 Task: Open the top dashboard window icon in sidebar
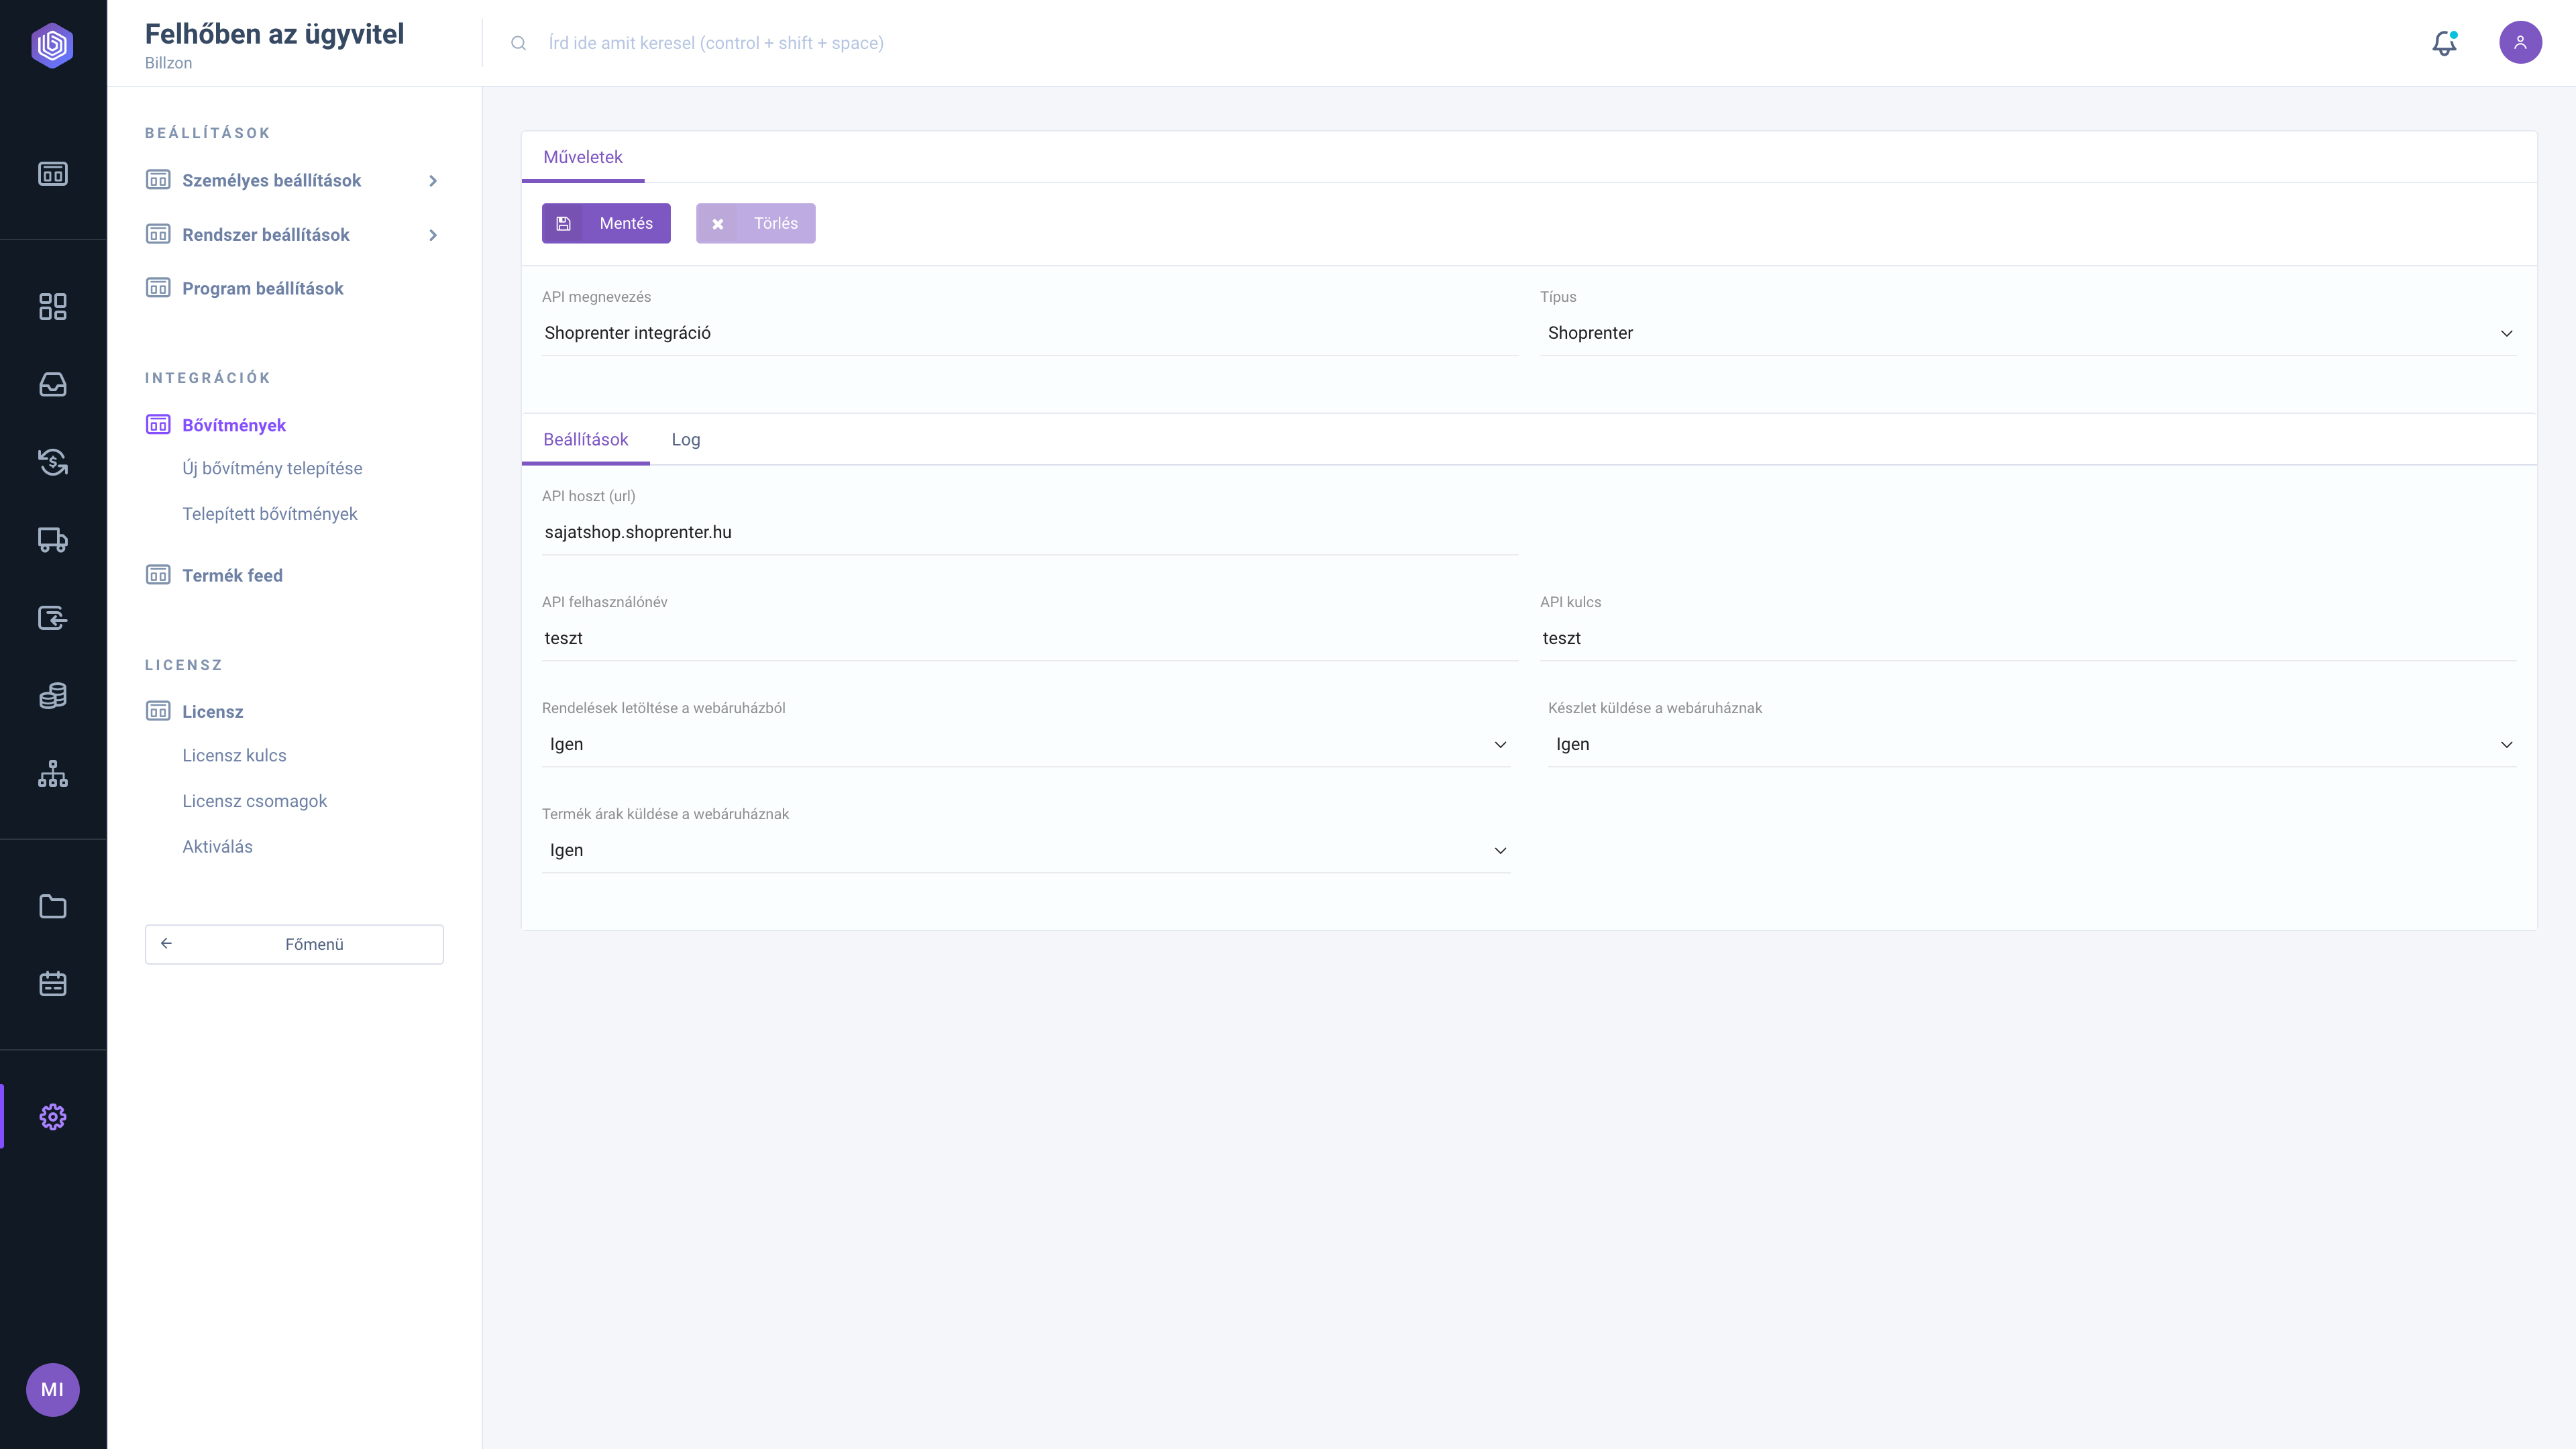(x=53, y=174)
